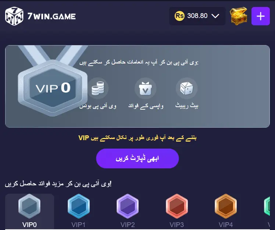Click the purple Urdu deposit now button

(x=137, y=158)
